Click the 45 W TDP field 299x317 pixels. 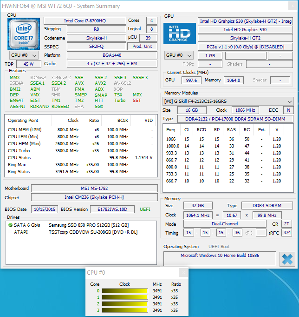pyautogui.click(x=29, y=64)
